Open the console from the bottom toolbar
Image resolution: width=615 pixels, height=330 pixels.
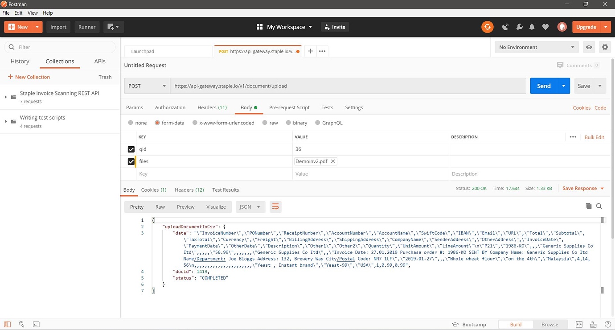coord(36,324)
